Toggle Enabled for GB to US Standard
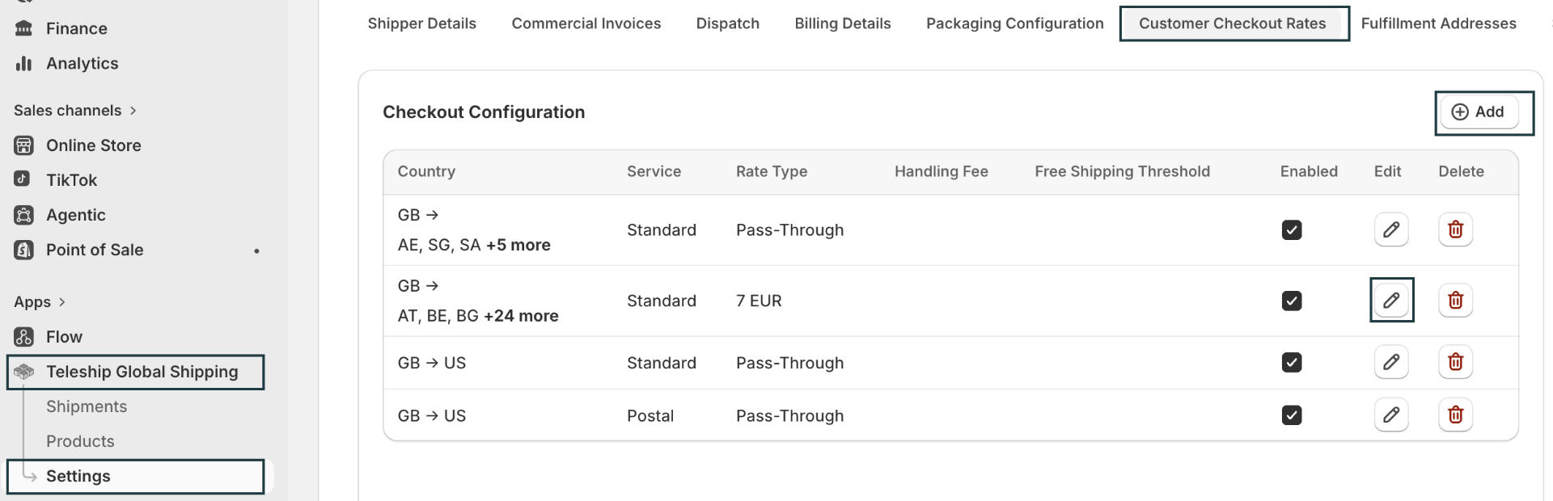This screenshot has width=1553, height=501. click(1292, 363)
